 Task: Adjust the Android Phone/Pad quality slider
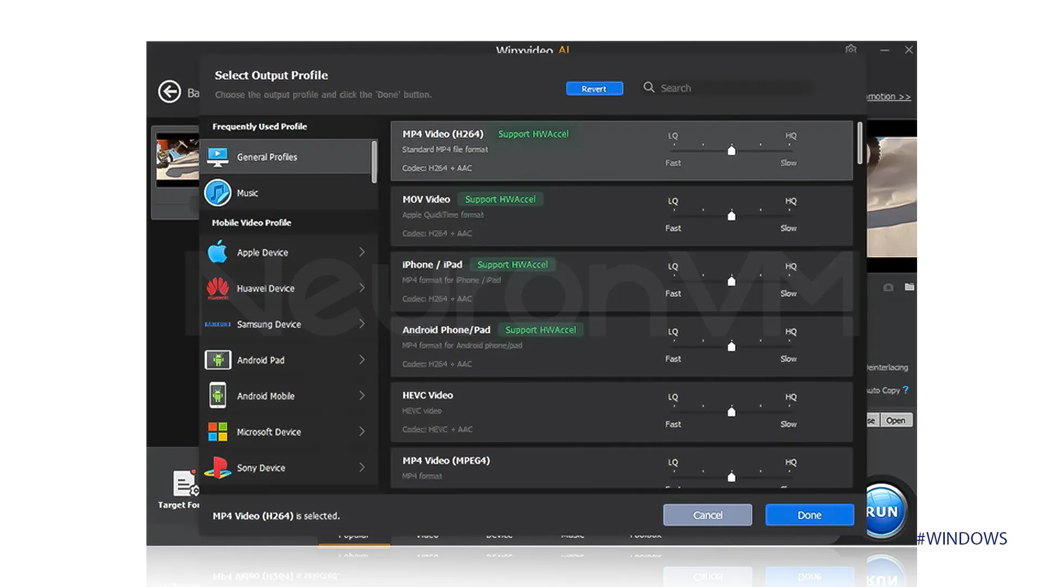coord(731,346)
